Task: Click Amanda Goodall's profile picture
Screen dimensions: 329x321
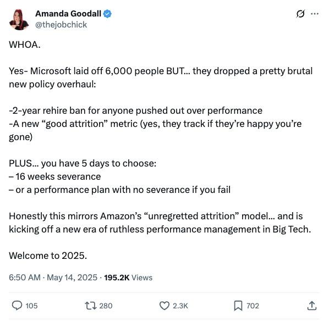Action: click(19, 20)
